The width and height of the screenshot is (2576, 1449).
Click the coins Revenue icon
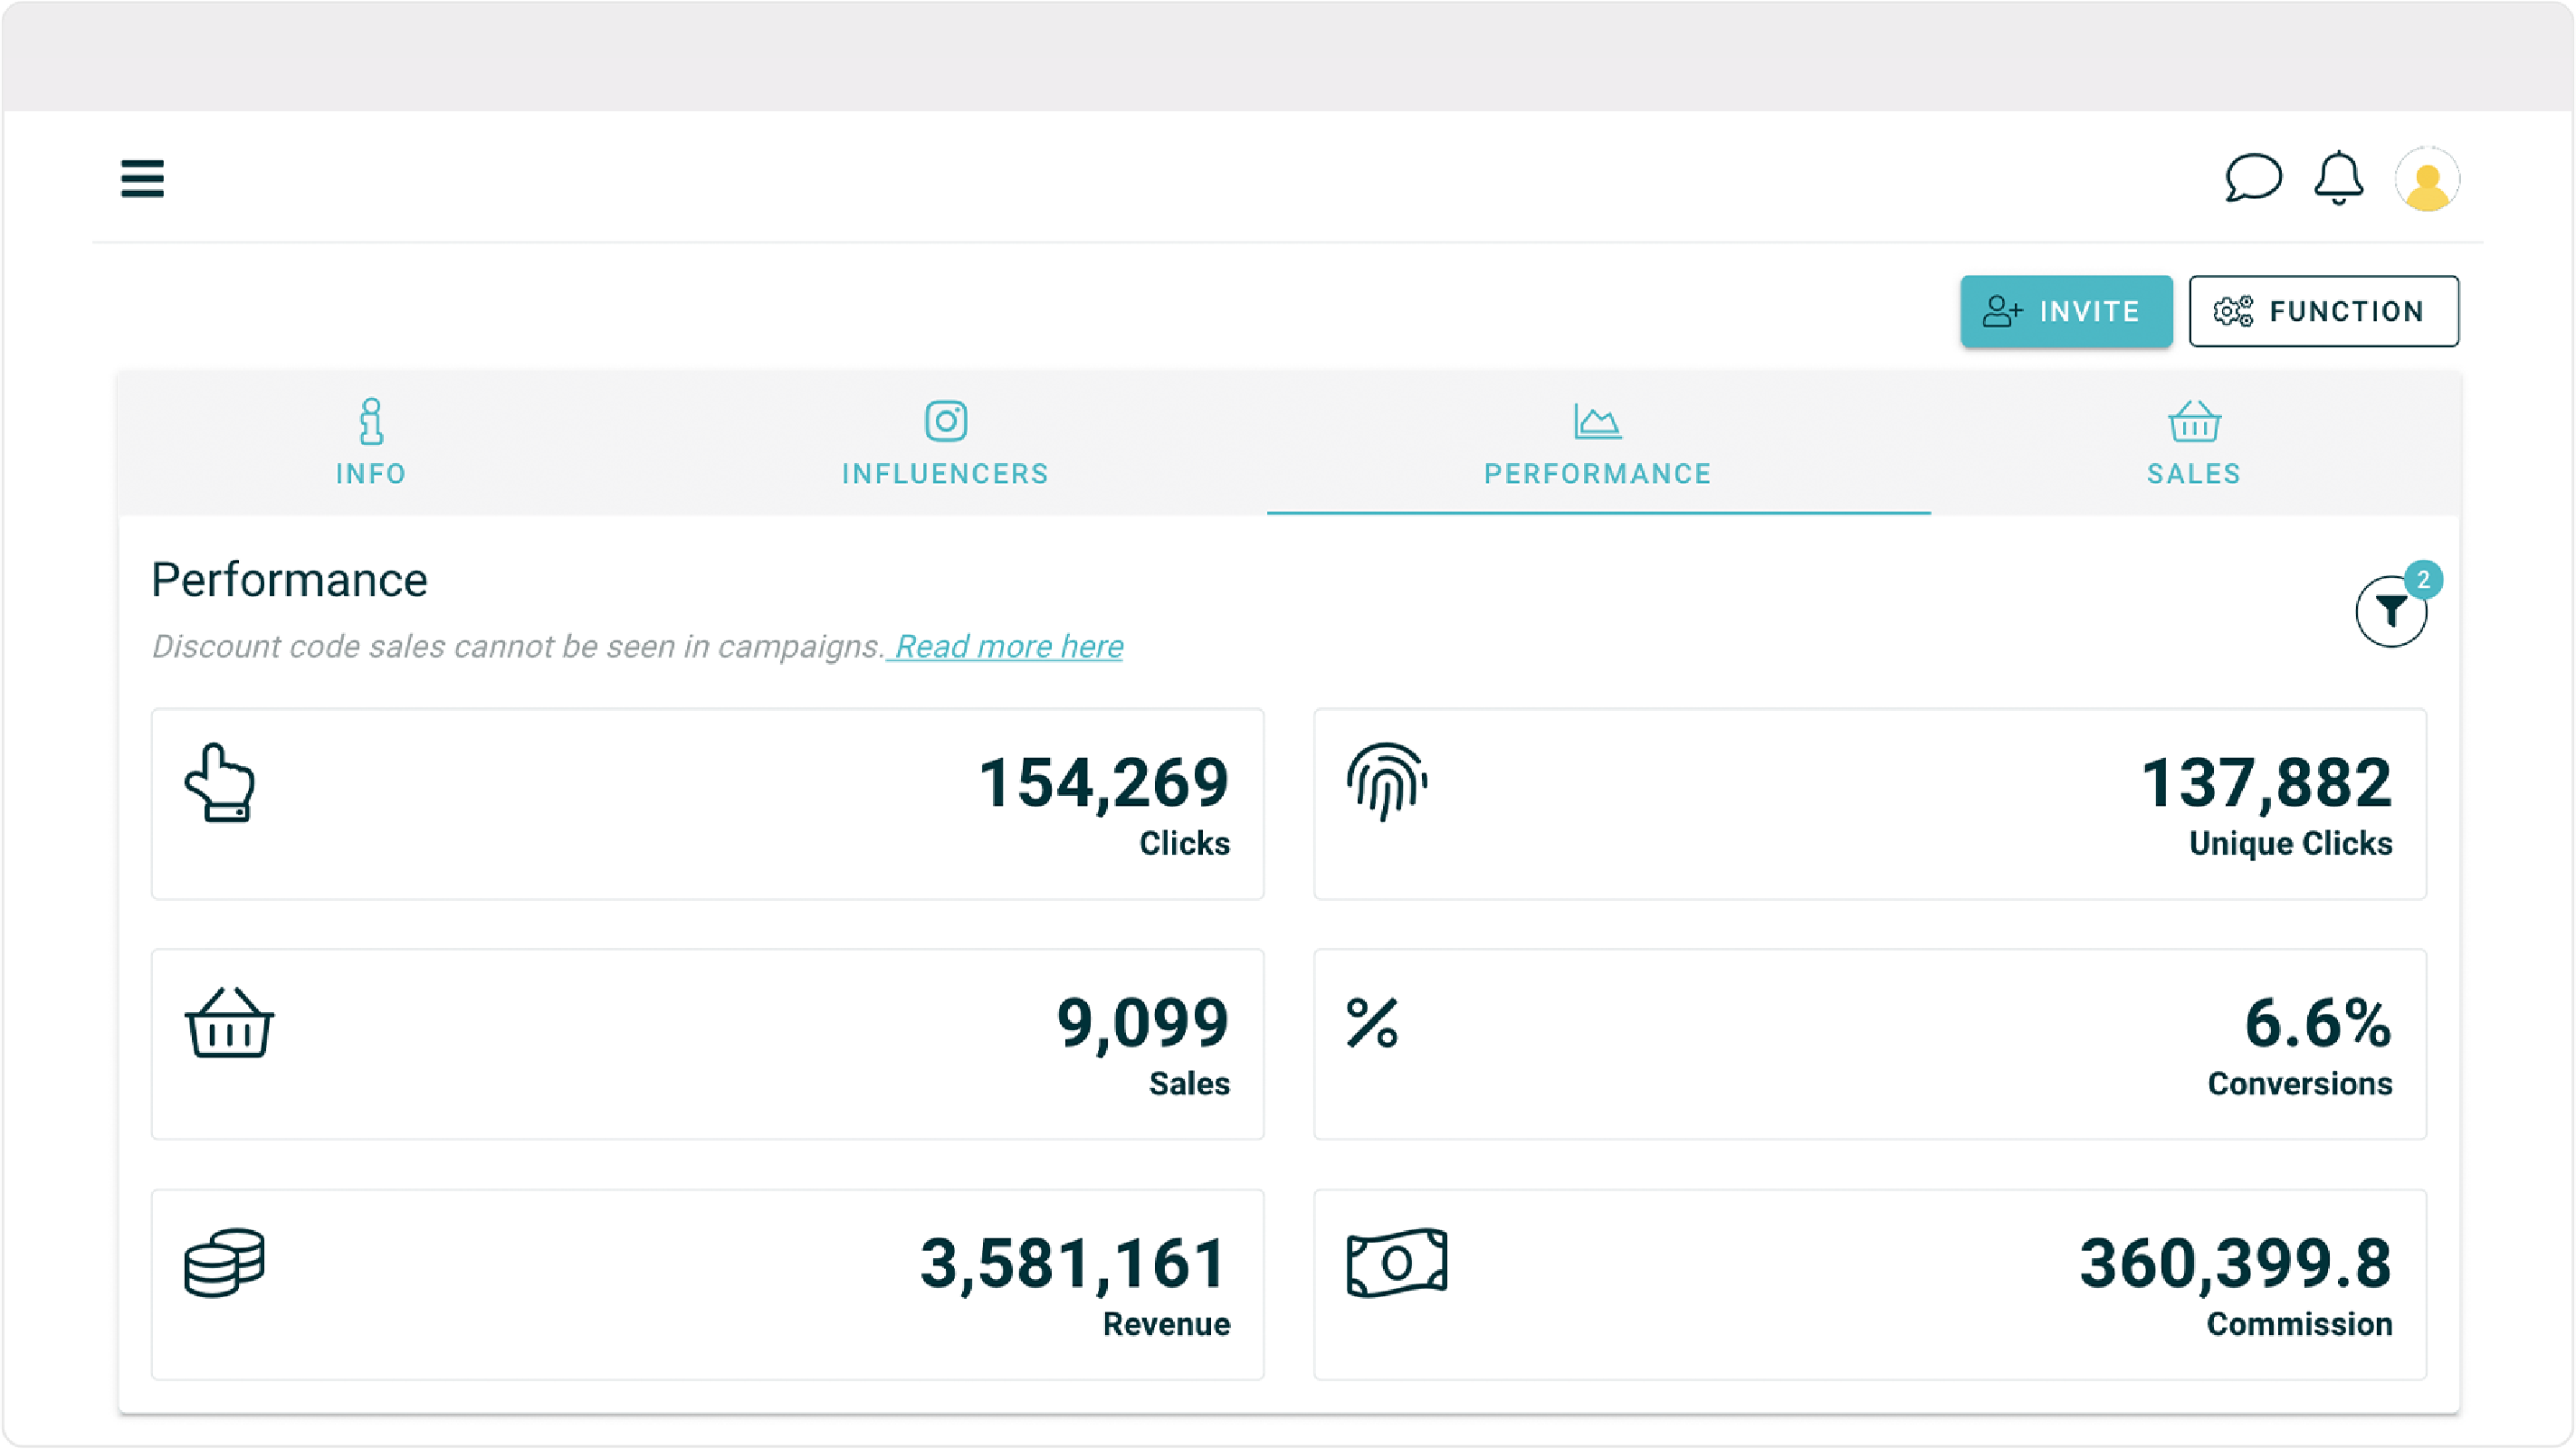[x=225, y=1262]
